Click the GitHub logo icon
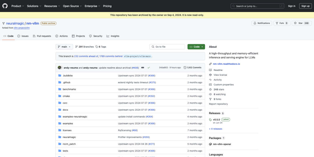This screenshot has width=314, height=157. click(x=5, y=6)
